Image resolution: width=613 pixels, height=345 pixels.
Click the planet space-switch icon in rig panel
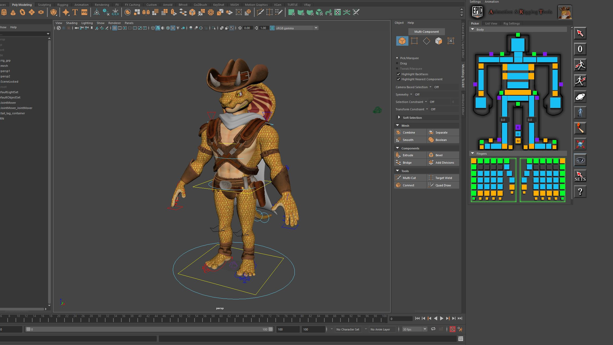(x=580, y=97)
